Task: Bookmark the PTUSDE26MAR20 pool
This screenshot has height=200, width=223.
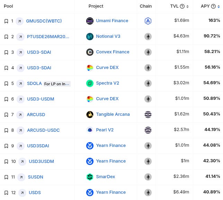Action: pos(6,37)
